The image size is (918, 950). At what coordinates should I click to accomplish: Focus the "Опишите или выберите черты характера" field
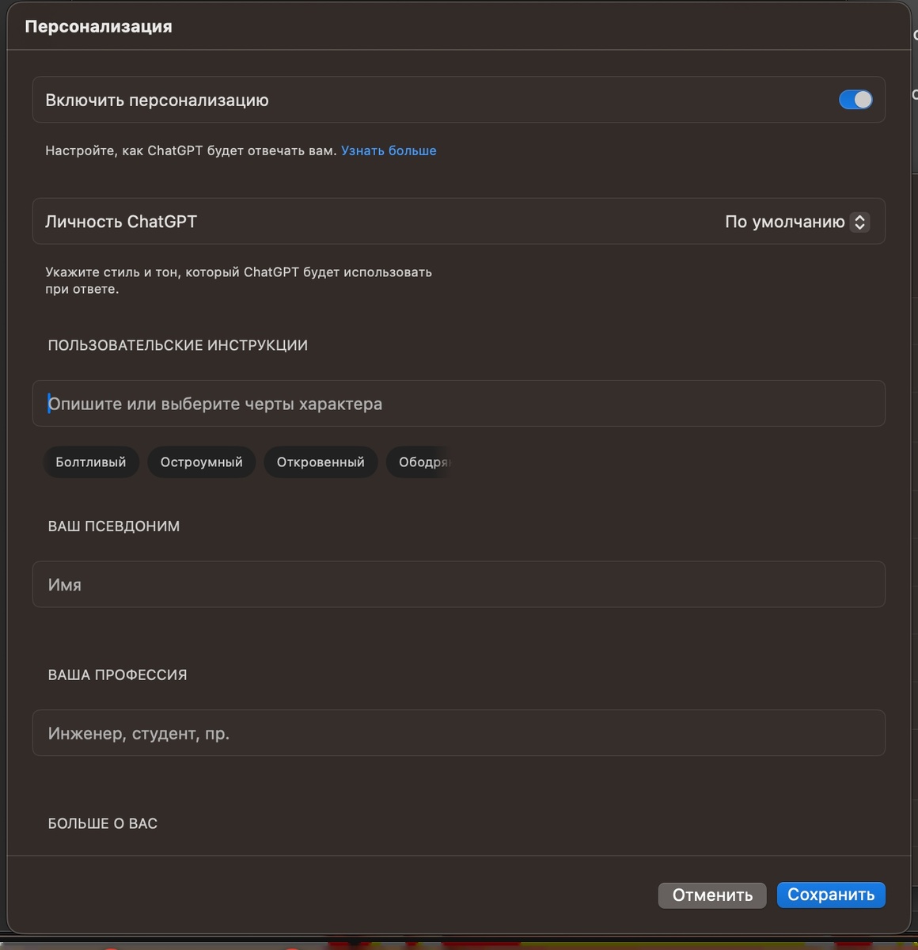tap(458, 404)
